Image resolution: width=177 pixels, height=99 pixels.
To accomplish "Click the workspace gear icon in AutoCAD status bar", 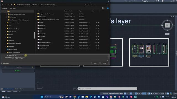I will pos(159,94).
